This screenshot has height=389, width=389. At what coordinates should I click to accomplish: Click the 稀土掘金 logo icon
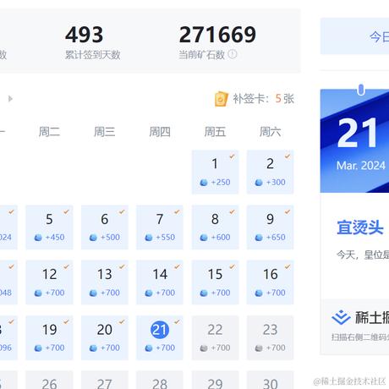coord(341,318)
